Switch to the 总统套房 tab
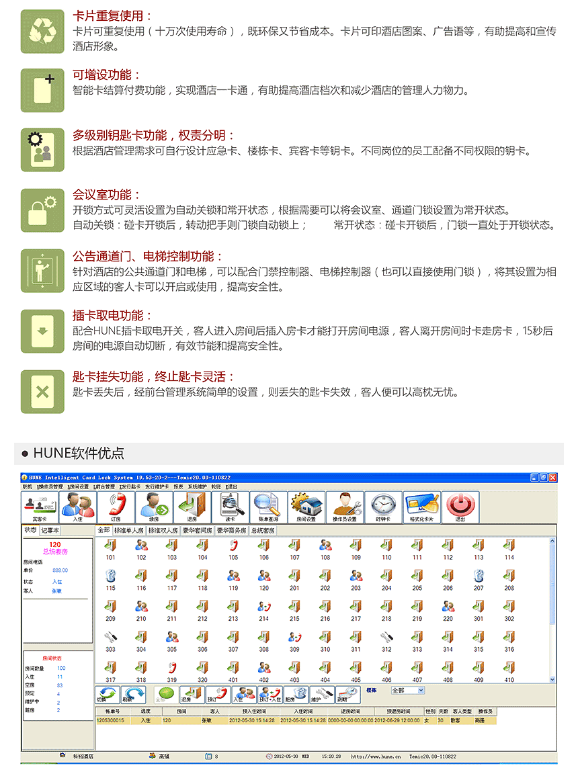Viewport: 578px width, 774px height. [263, 531]
